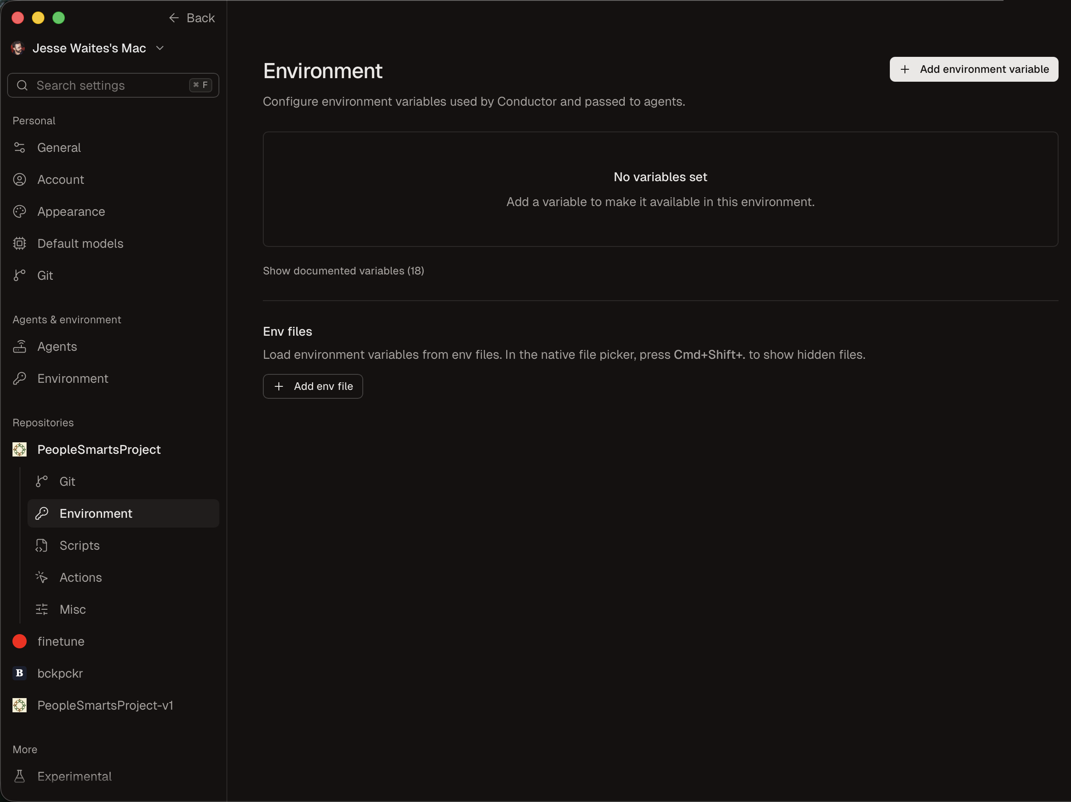
Task: Click the PeopleSmartsProject repository avatar
Action: click(x=20, y=450)
